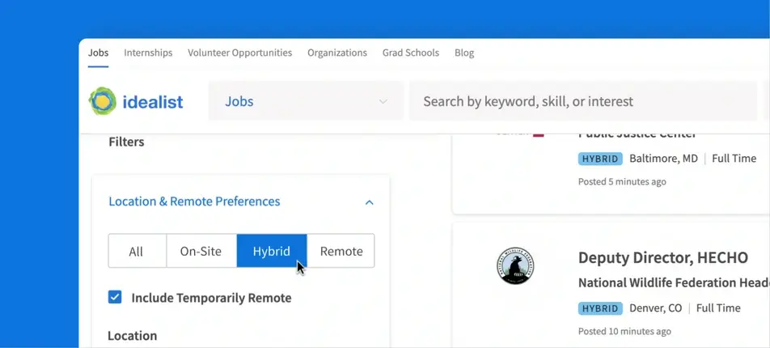Click the HYBRID badge on Baltimore job

(600, 159)
